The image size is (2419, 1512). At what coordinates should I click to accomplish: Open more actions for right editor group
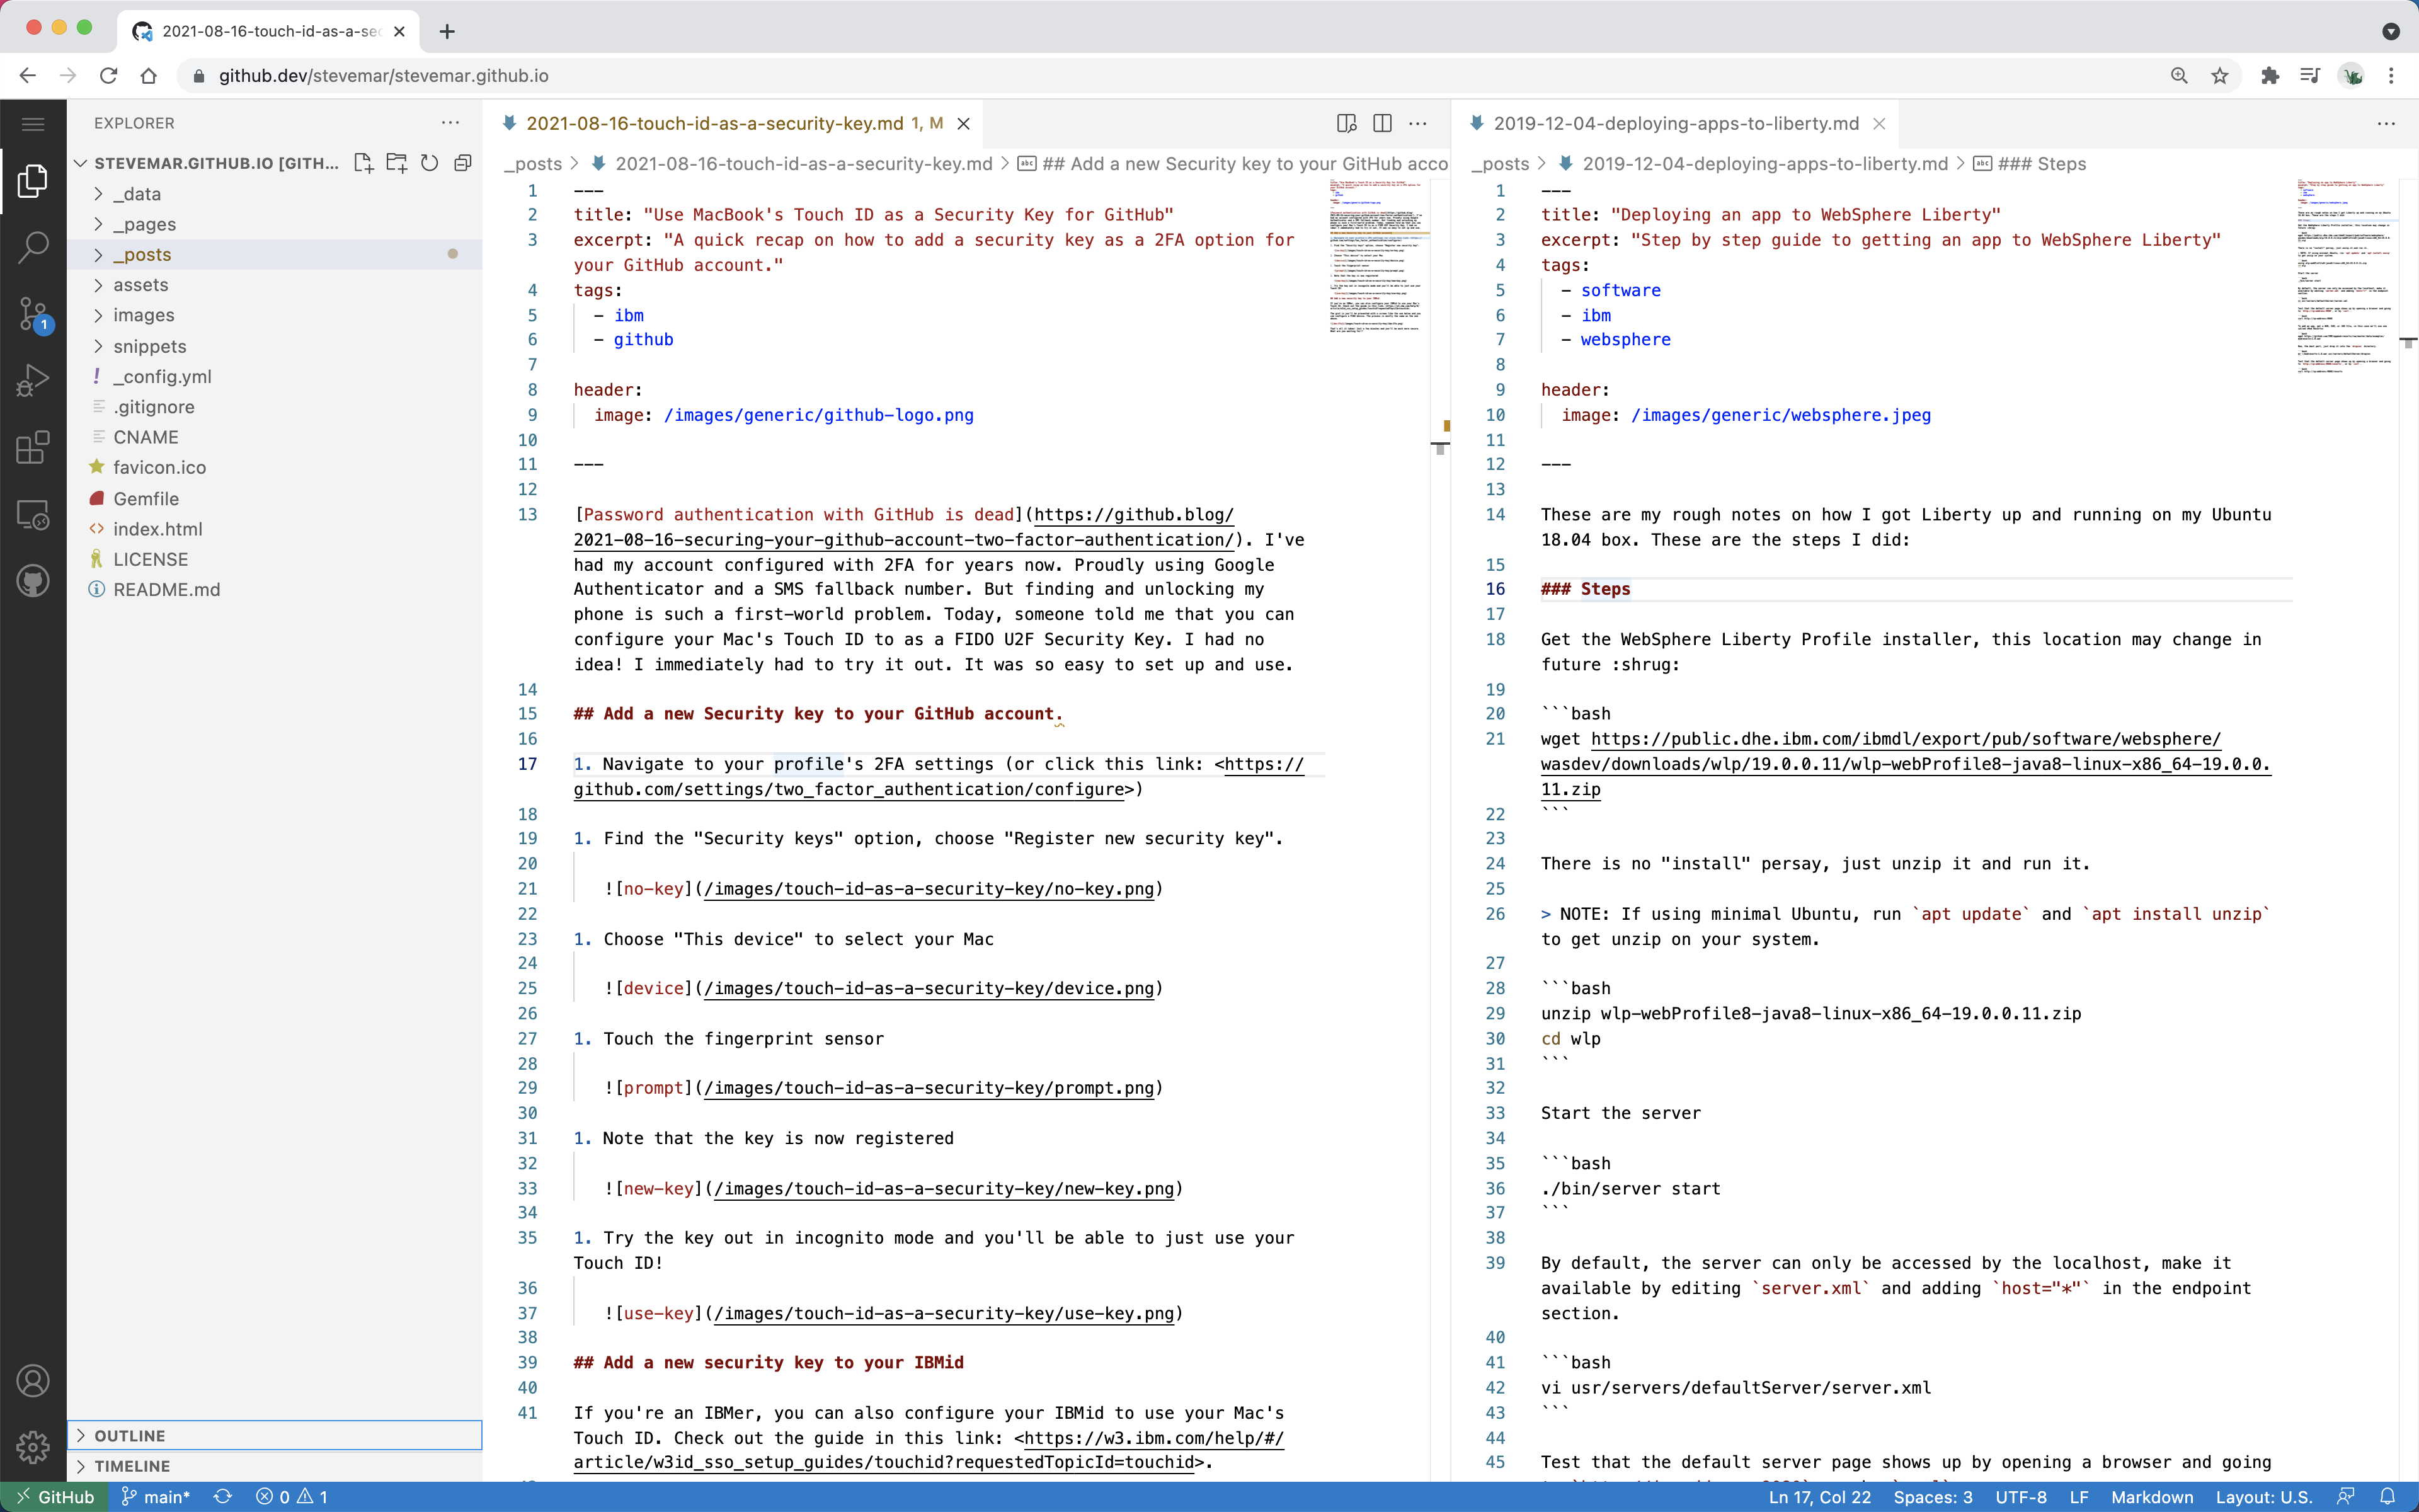point(2386,123)
